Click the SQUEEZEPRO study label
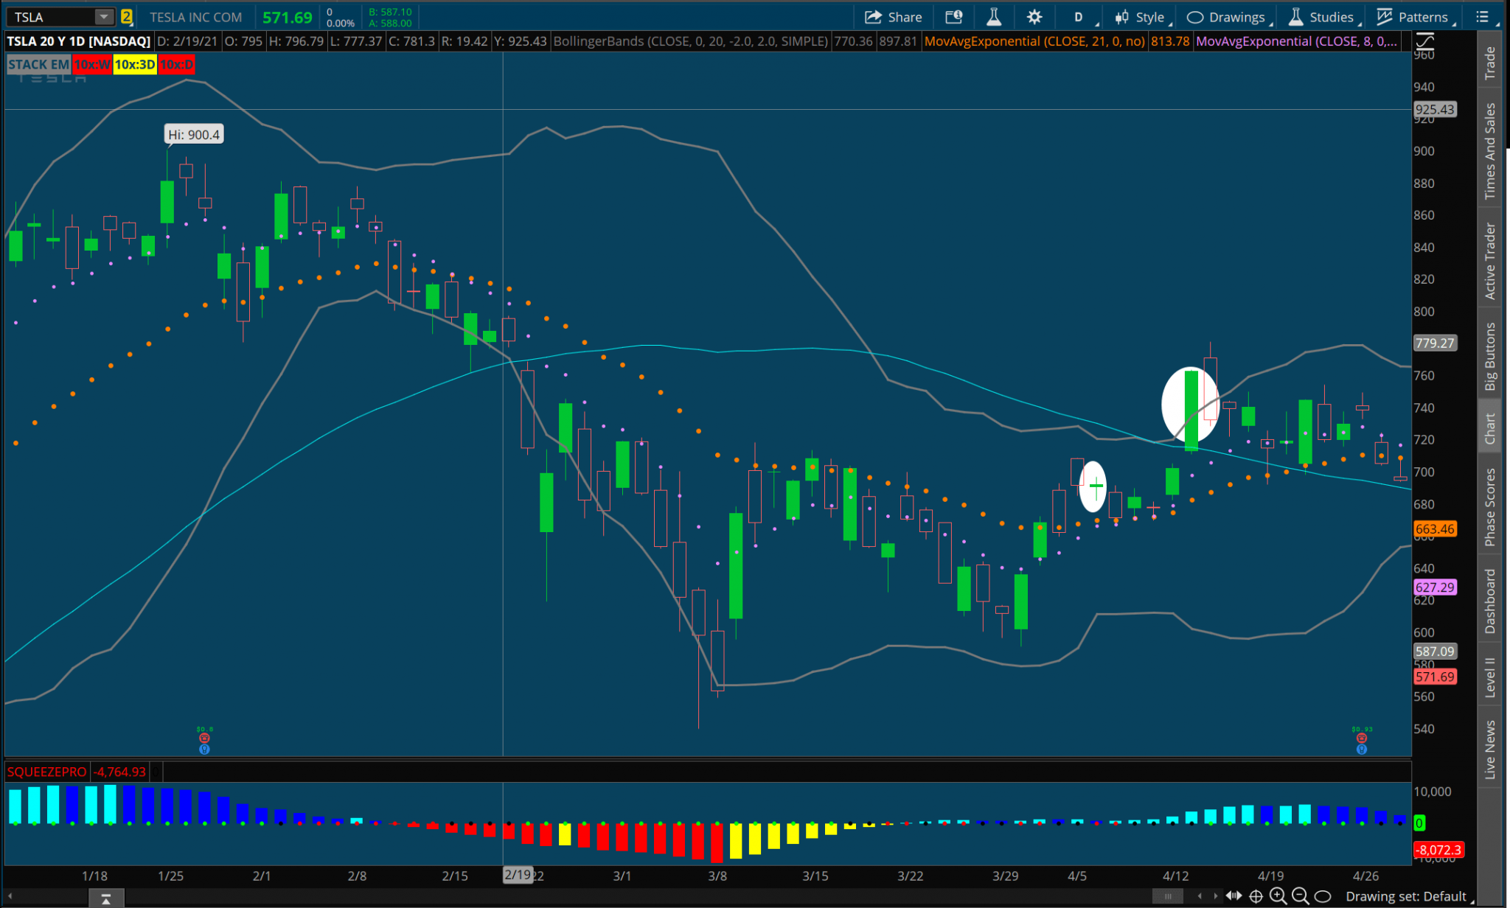Viewport: 1510px width, 908px height. click(x=46, y=772)
